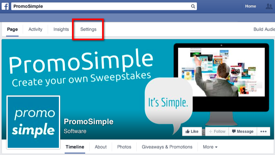Click the PromoSimple profile picture

point(33,122)
